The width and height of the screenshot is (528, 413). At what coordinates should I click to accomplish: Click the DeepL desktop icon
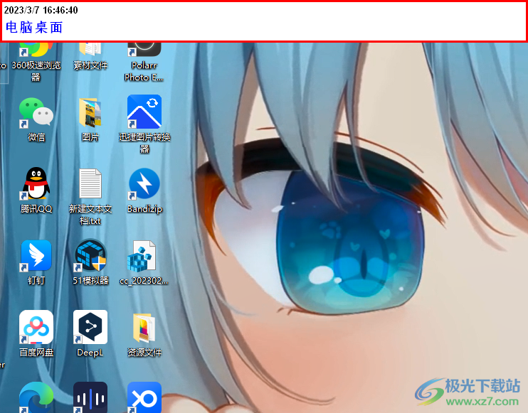pos(90,327)
